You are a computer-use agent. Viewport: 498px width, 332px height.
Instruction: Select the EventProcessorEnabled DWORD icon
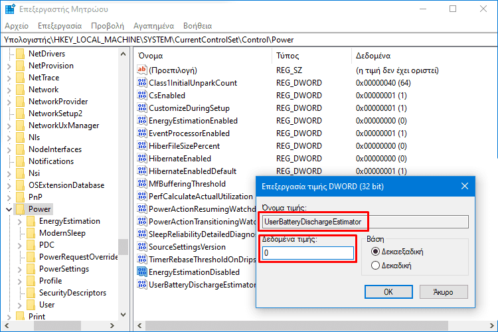click(x=142, y=133)
